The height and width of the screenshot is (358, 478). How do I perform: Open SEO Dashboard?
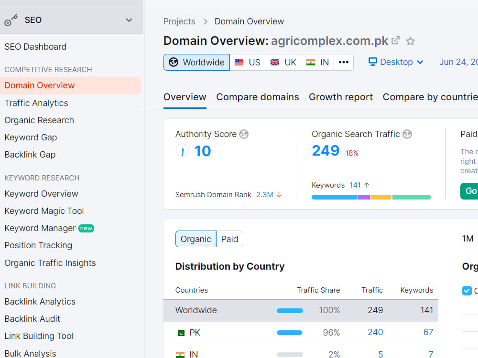pos(35,47)
